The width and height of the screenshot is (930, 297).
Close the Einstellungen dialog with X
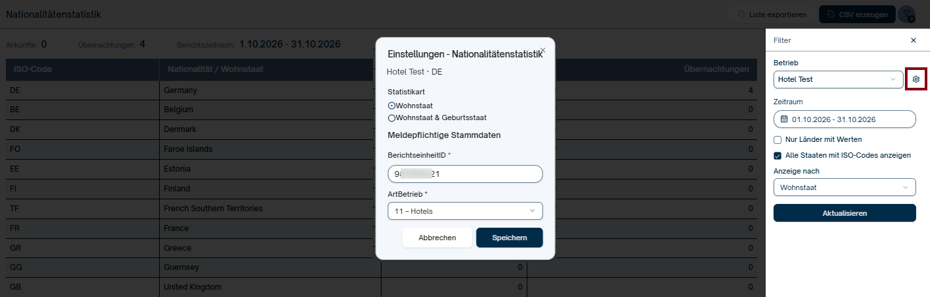pyautogui.click(x=543, y=50)
